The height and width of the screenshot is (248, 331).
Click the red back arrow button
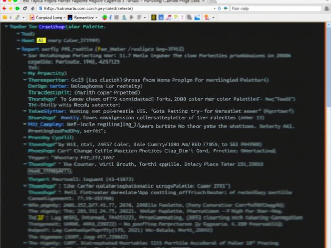tap(4, 9)
